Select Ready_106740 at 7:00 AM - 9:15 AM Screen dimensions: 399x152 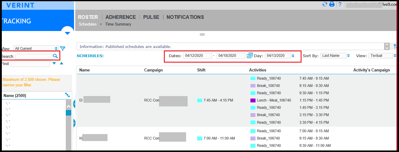269,131
